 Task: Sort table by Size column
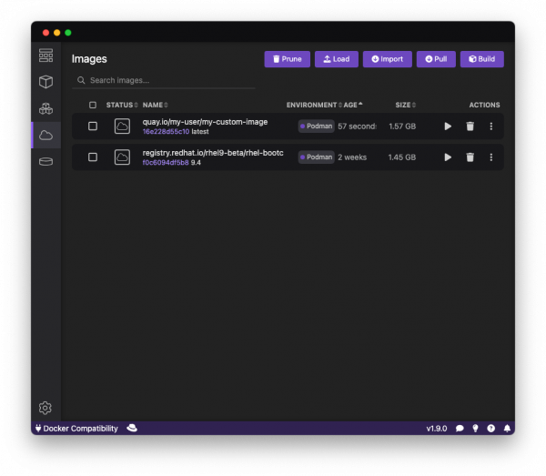405,105
